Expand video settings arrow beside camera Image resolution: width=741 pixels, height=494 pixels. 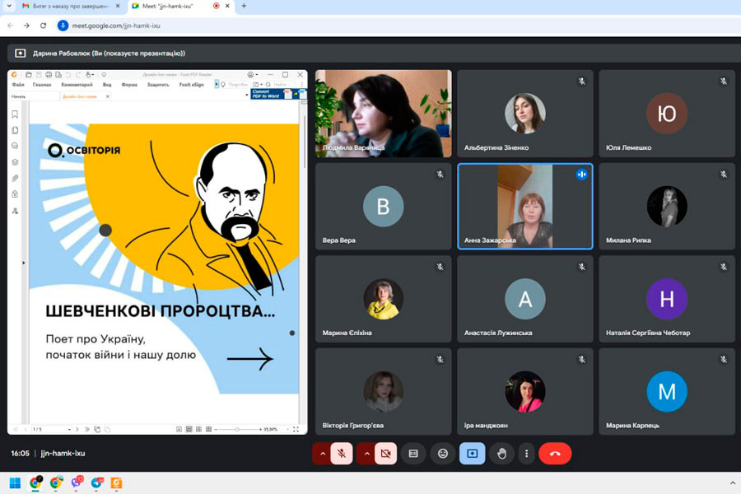click(366, 454)
